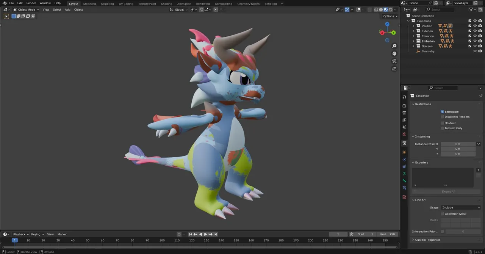Toggle proportional editing in header
The height and width of the screenshot is (254, 485).
(216, 9)
